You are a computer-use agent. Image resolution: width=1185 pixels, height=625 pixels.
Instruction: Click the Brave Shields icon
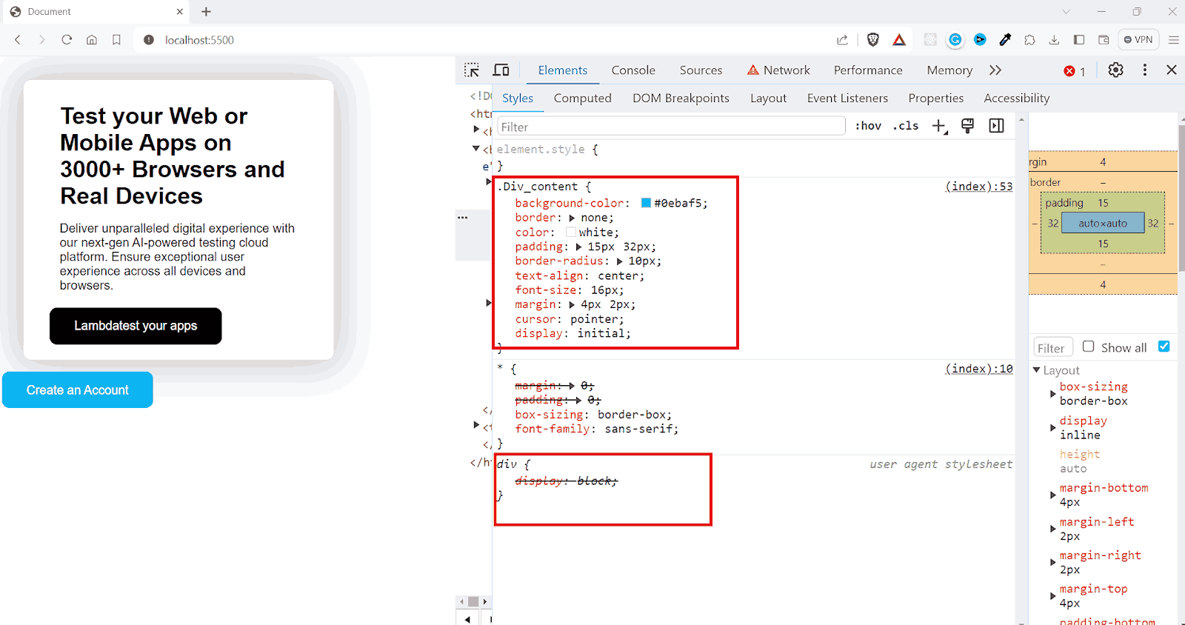click(x=873, y=40)
